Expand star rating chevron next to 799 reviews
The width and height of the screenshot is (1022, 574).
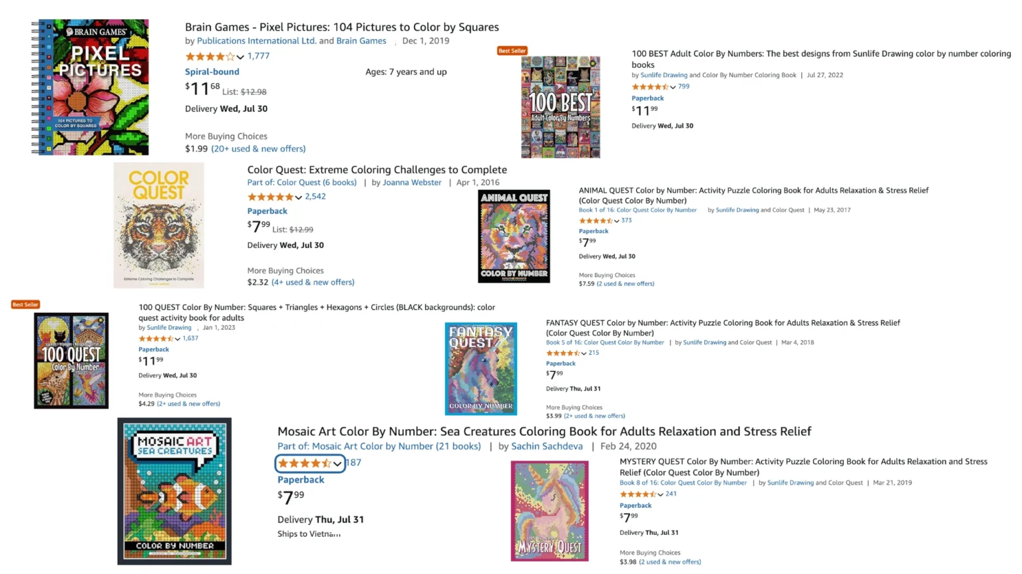click(x=673, y=87)
